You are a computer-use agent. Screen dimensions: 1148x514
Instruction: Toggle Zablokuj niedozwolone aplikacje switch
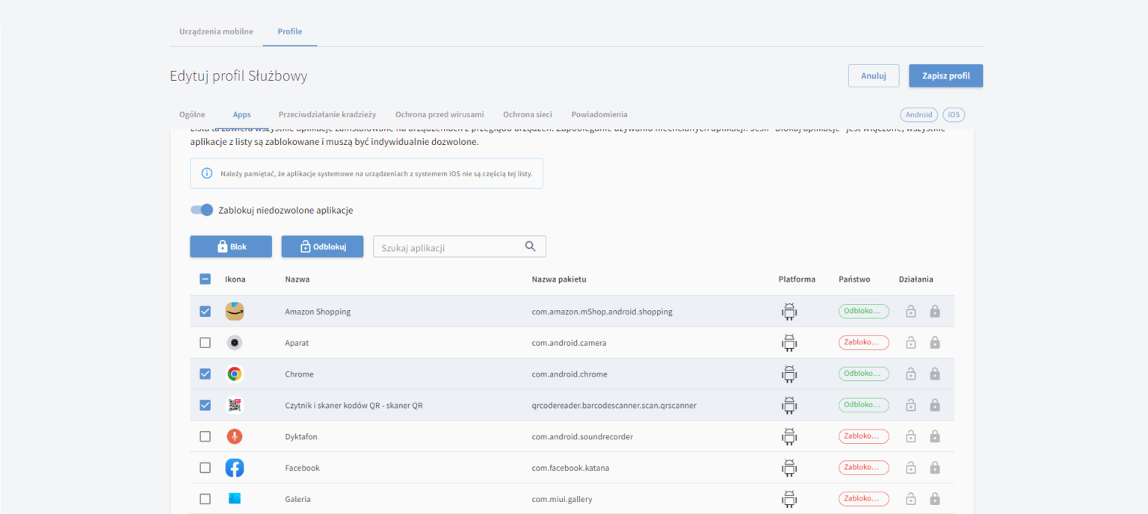[202, 210]
